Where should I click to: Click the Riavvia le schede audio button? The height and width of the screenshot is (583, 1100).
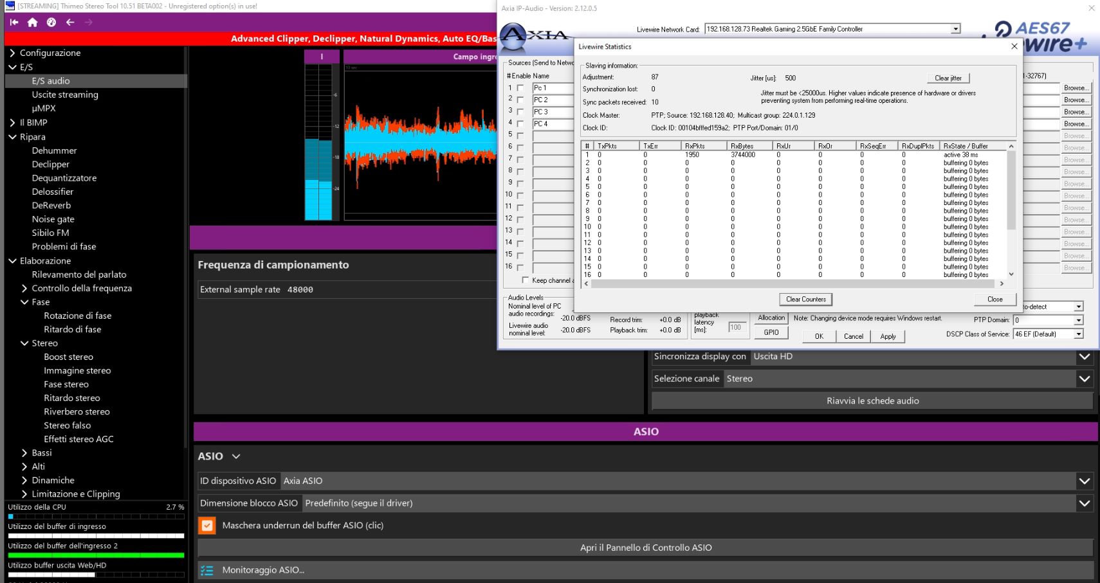tap(872, 400)
